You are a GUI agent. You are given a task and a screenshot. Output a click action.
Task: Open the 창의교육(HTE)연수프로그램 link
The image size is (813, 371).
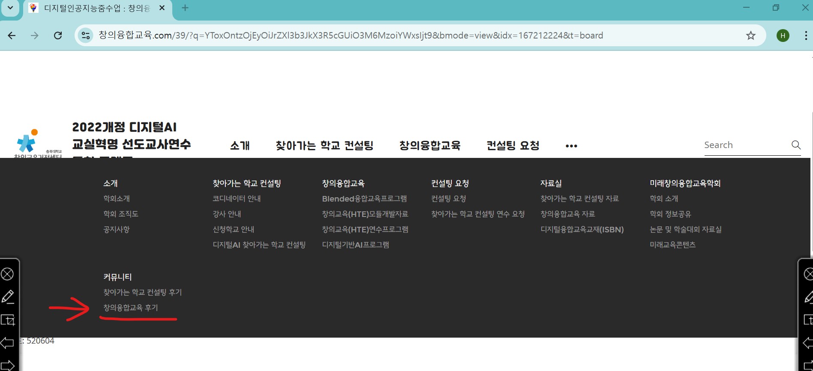[365, 229]
